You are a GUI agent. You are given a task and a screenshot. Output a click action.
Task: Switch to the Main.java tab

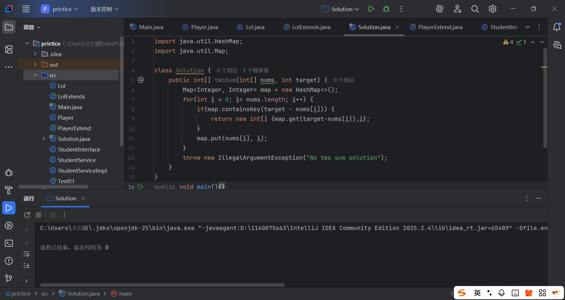pyautogui.click(x=147, y=27)
